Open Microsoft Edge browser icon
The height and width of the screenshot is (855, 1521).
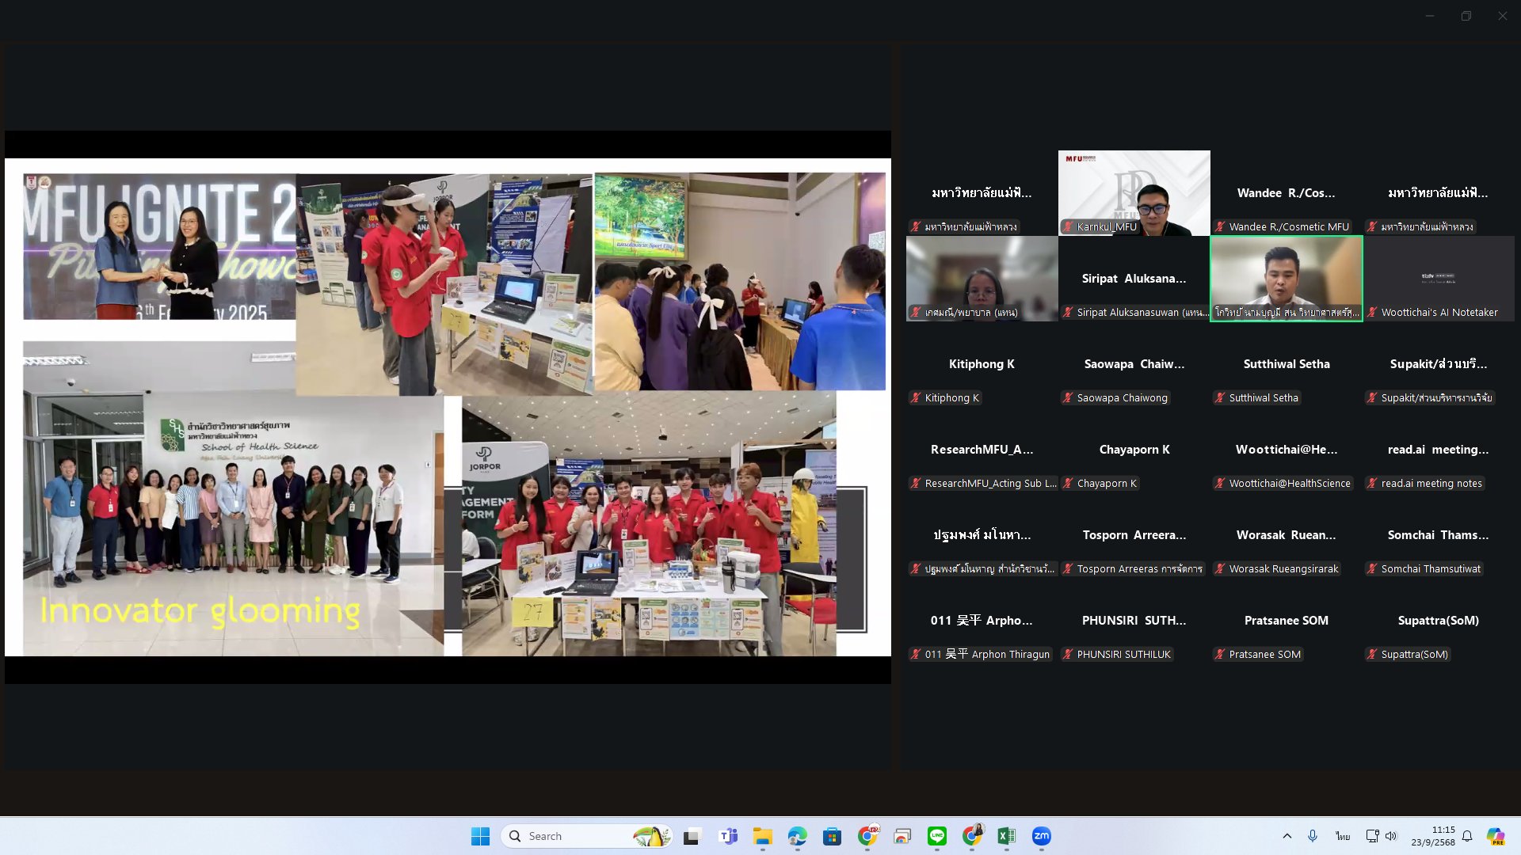[x=797, y=836]
